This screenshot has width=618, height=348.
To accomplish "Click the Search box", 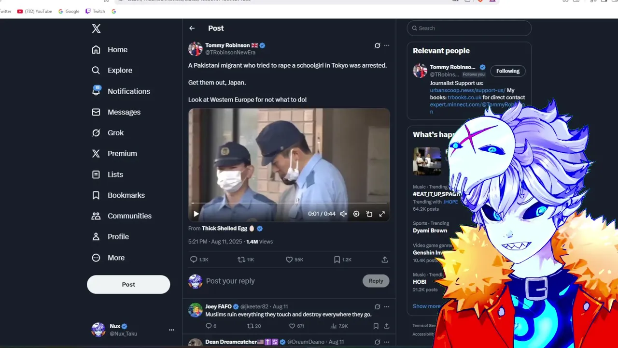I will click(469, 28).
